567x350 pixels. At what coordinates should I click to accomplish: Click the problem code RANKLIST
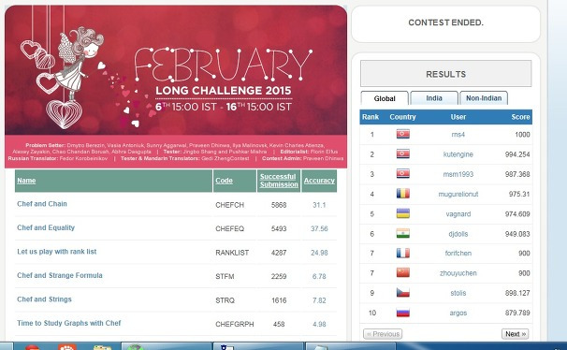tap(232, 253)
